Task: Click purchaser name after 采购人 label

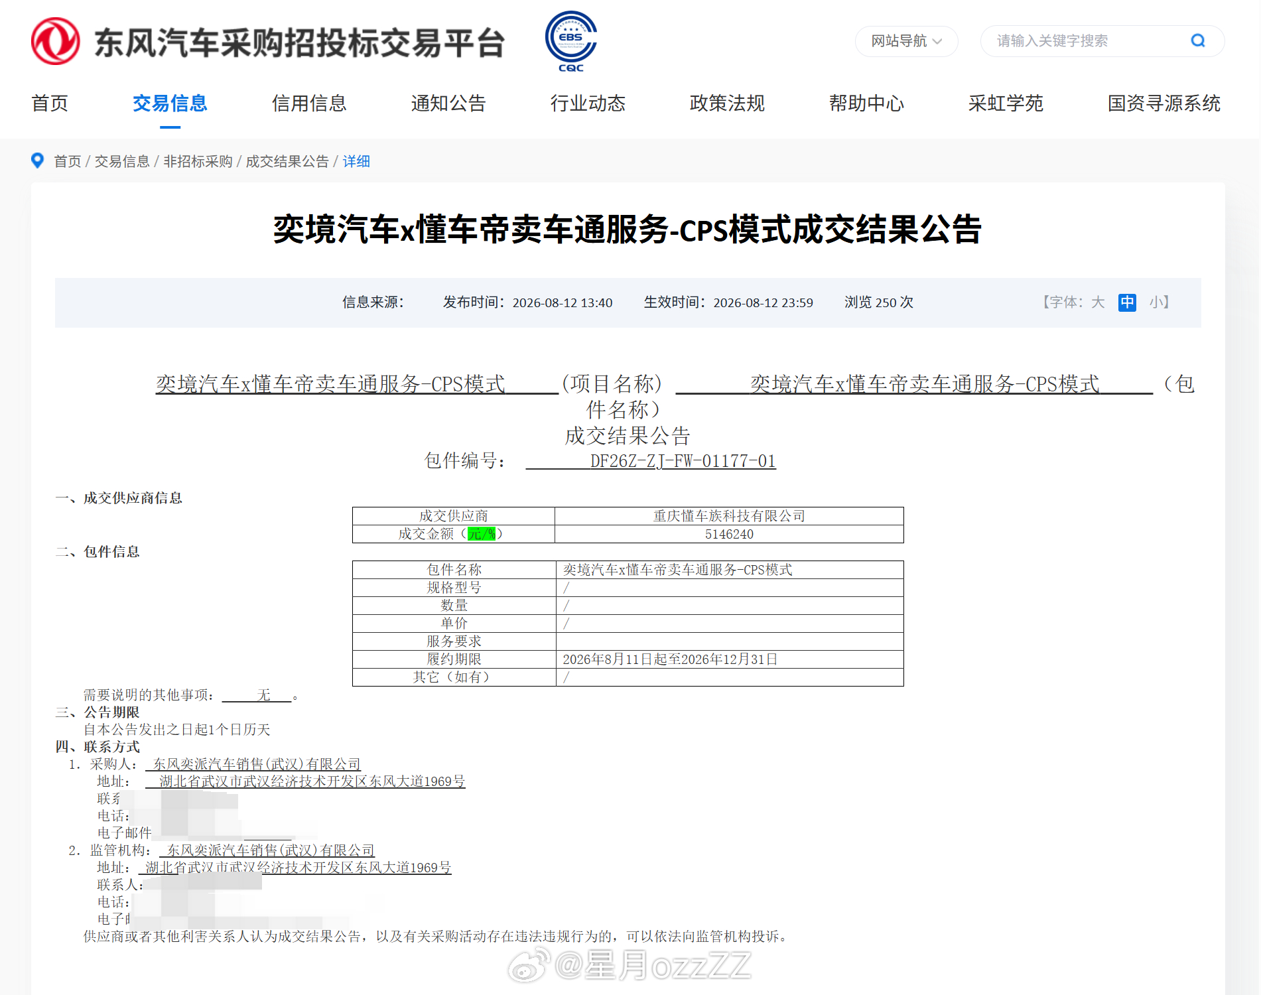Action: point(257,764)
